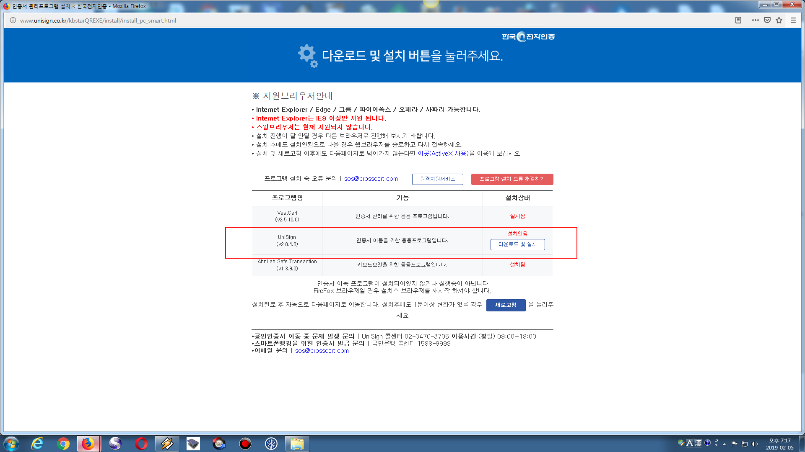
Task: Toggle Firefox reader view icon
Action: tap(738, 20)
